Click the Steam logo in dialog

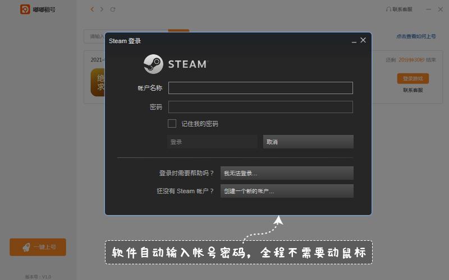point(176,64)
